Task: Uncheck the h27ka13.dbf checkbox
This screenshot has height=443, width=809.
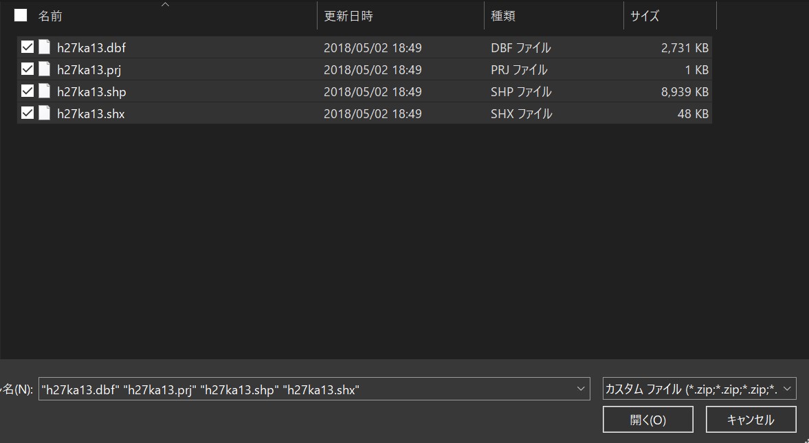Action: point(27,47)
